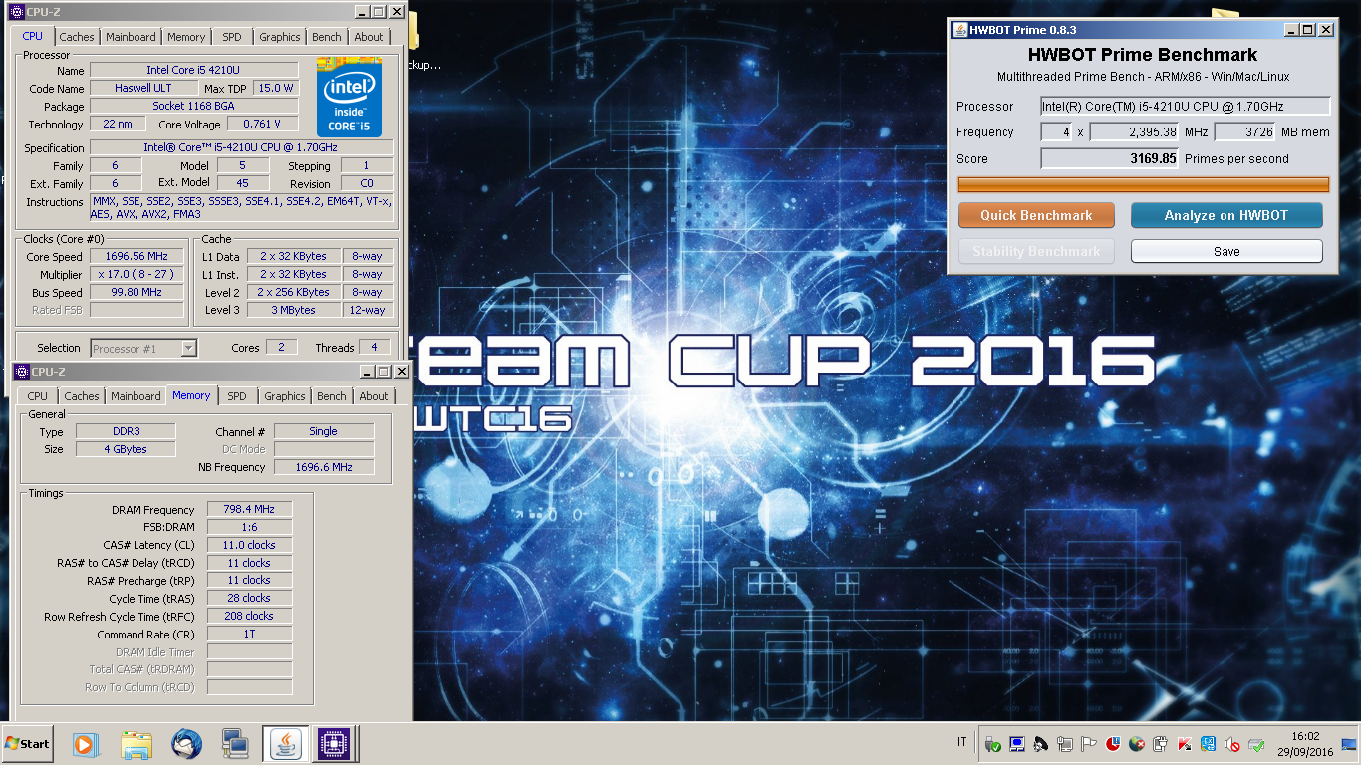Click the Frequency field showing 2,395.38
Screen dimensions: 1361x765
[x=1135, y=131]
